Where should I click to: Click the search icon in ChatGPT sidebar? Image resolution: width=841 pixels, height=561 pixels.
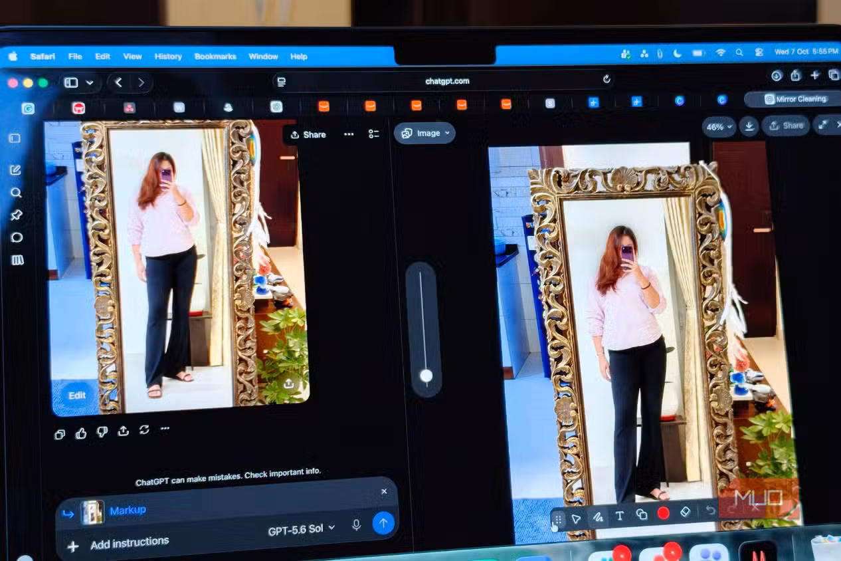pos(16,193)
